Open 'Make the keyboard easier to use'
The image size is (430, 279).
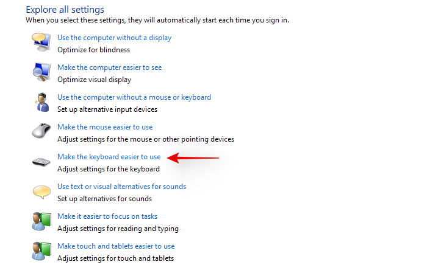coord(109,157)
